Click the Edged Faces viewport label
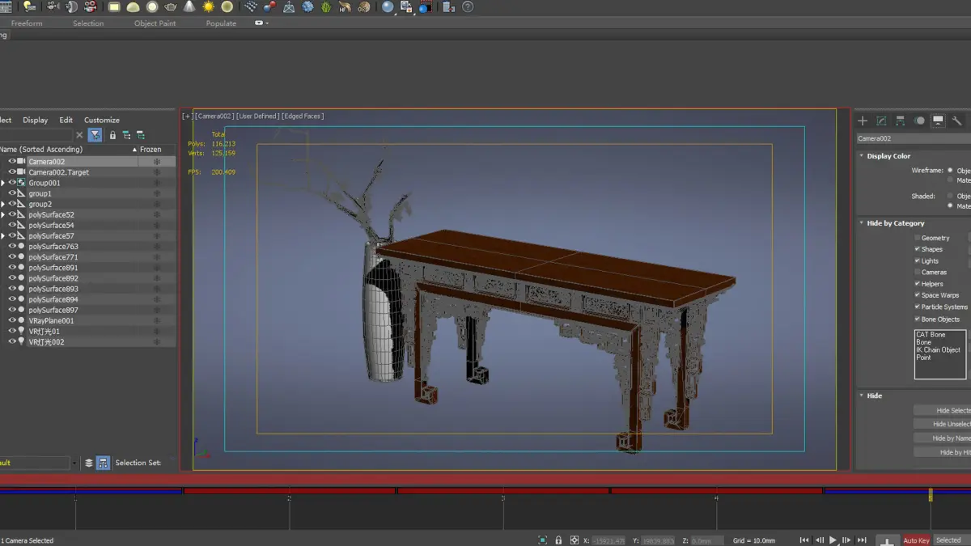Image resolution: width=971 pixels, height=546 pixels. click(x=303, y=116)
